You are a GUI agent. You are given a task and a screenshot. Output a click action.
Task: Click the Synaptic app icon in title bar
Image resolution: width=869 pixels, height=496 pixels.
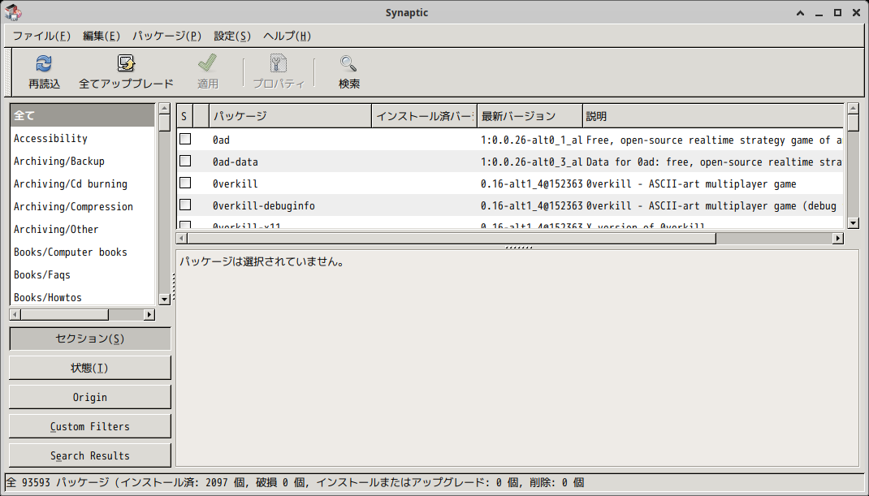tap(13, 11)
